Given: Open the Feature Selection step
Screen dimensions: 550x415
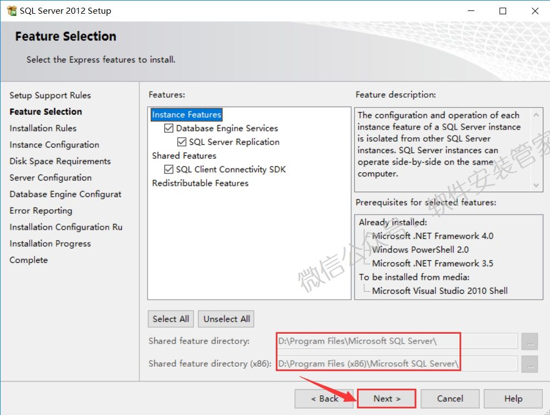Looking at the screenshot, I should point(46,111).
